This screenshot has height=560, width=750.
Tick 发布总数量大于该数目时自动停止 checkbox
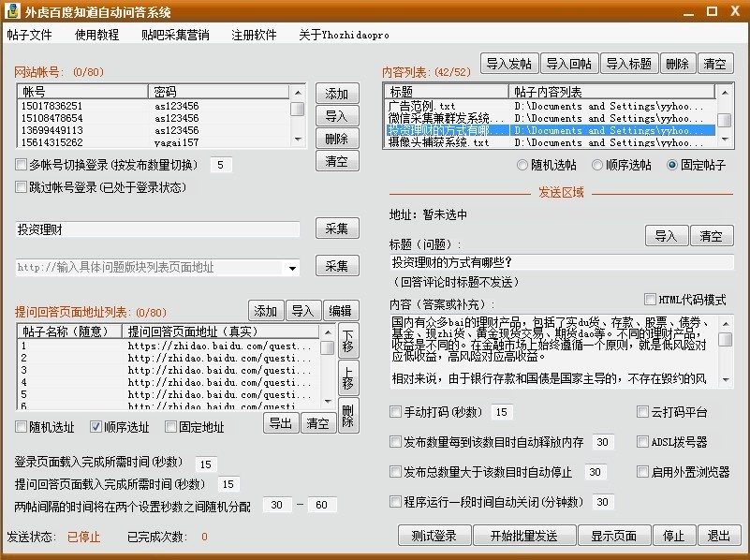click(x=395, y=472)
